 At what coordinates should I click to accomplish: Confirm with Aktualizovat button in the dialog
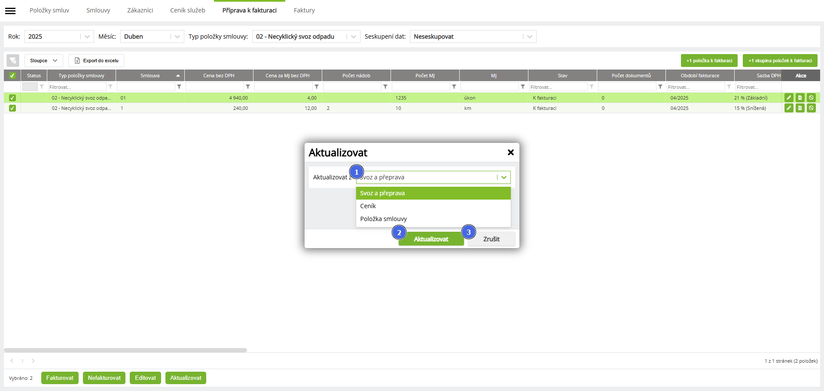(x=431, y=239)
